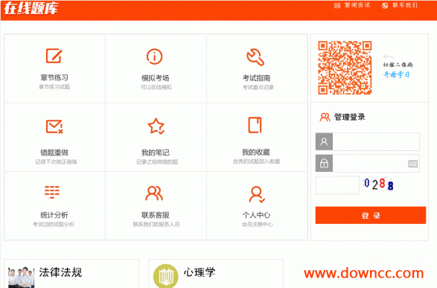The height and width of the screenshot is (288, 437).
Task: Click the 联系我们 phone icon in header
Action: point(385,5)
